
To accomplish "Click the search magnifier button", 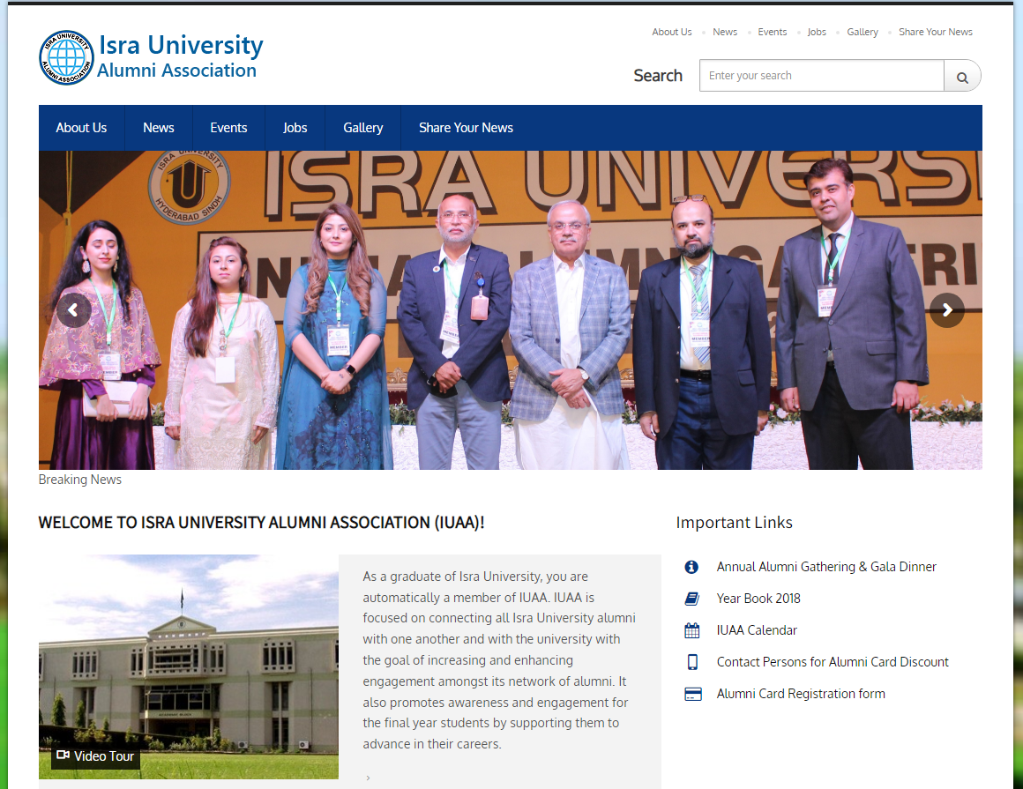I will click(x=962, y=77).
